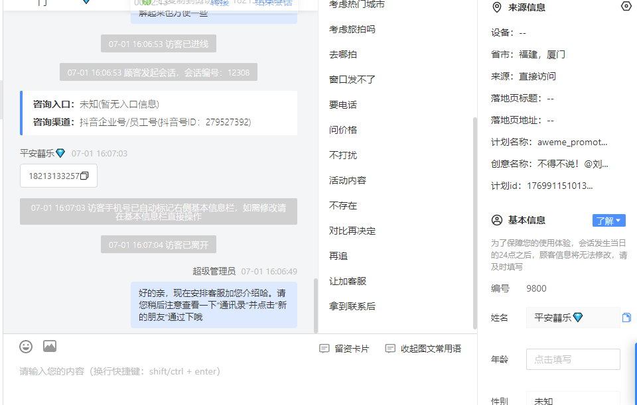The height and width of the screenshot is (405, 637).
Task: Click the 计划名称 value aweme_promot...
Action: pos(572,142)
